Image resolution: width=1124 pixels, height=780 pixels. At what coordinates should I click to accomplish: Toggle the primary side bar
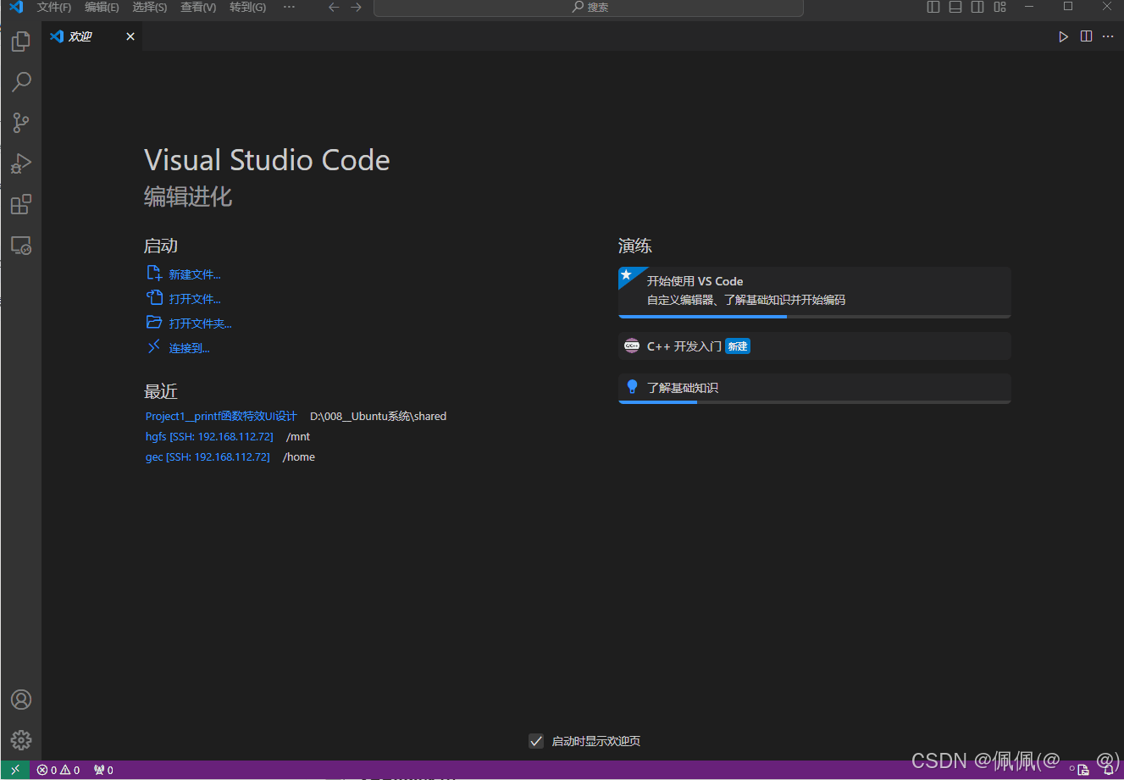coord(933,7)
